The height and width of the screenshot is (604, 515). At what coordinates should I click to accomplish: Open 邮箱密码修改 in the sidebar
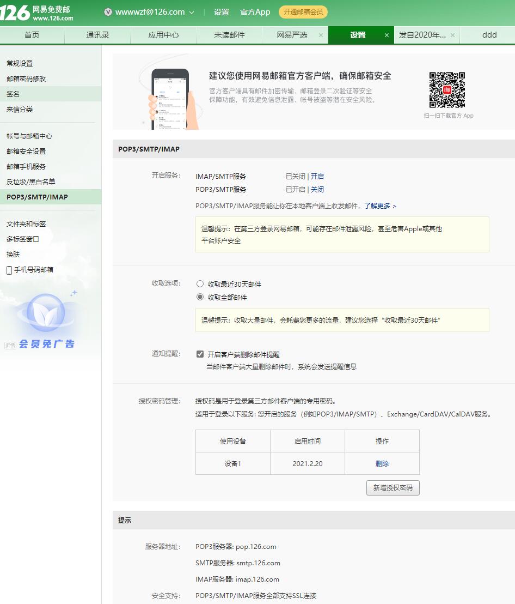click(x=26, y=79)
